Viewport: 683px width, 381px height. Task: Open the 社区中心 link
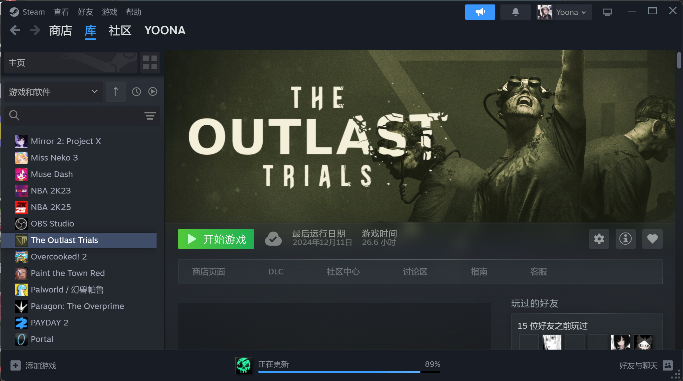(x=343, y=272)
